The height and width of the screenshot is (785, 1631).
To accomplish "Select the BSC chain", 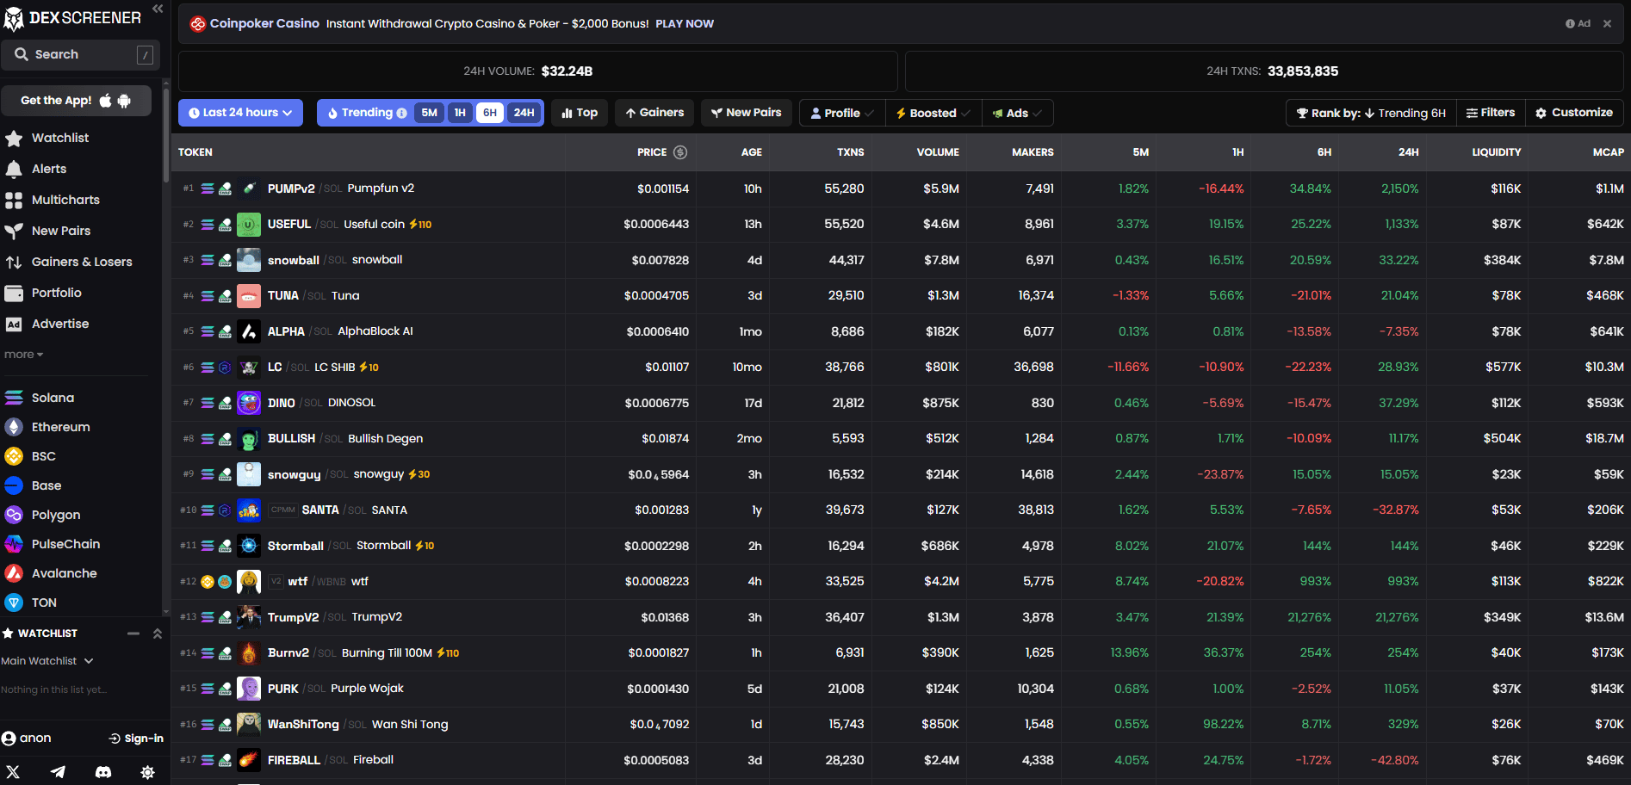I will click(x=30, y=456).
